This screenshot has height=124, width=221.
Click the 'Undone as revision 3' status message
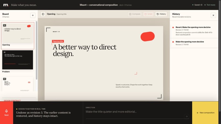(43, 114)
